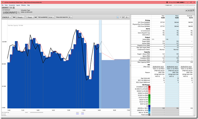Click the comment bubble icon

pyautogui.click(x=193, y=11)
